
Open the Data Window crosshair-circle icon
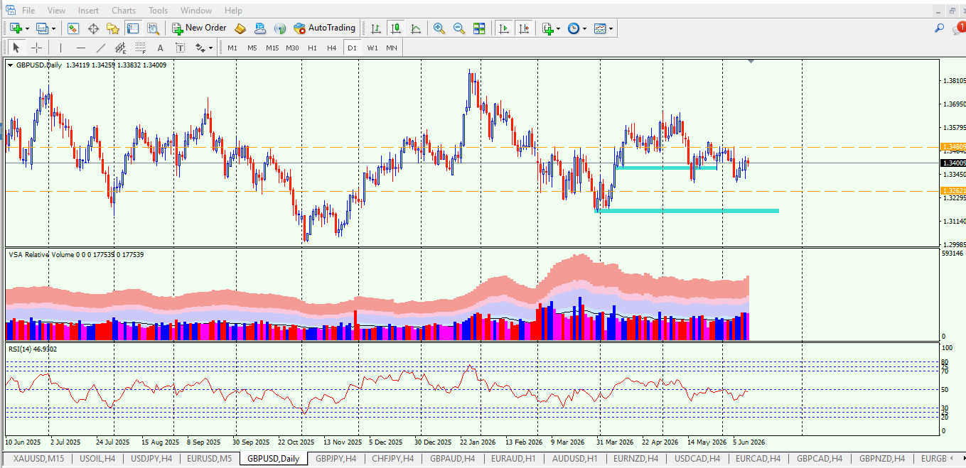pyautogui.click(x=93, y=28)
